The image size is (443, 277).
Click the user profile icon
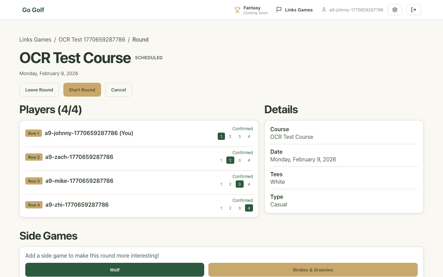tap(324, 10)
